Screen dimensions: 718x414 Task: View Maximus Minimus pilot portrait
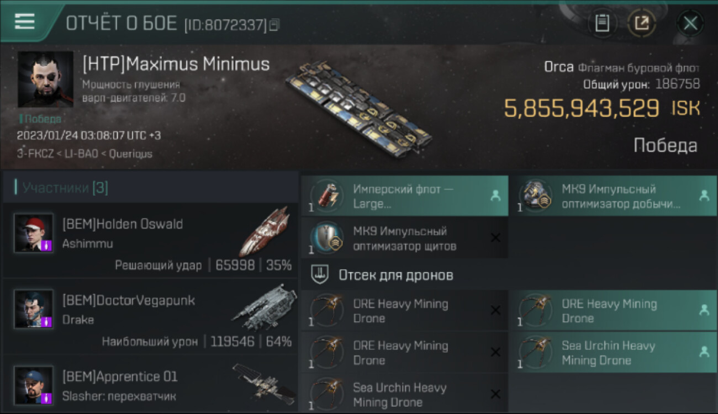click(46, 79)
